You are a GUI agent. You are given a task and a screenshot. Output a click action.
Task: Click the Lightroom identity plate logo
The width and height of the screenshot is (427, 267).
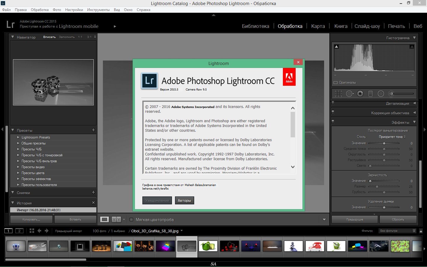(x=10, y=24)
